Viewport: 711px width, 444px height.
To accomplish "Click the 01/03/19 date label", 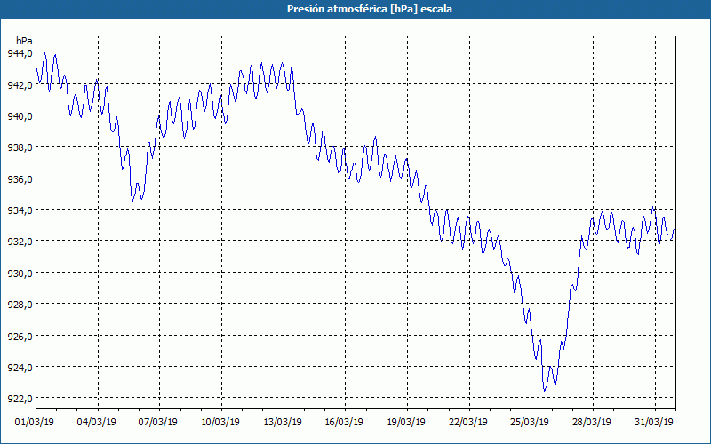I will point(35,422).
